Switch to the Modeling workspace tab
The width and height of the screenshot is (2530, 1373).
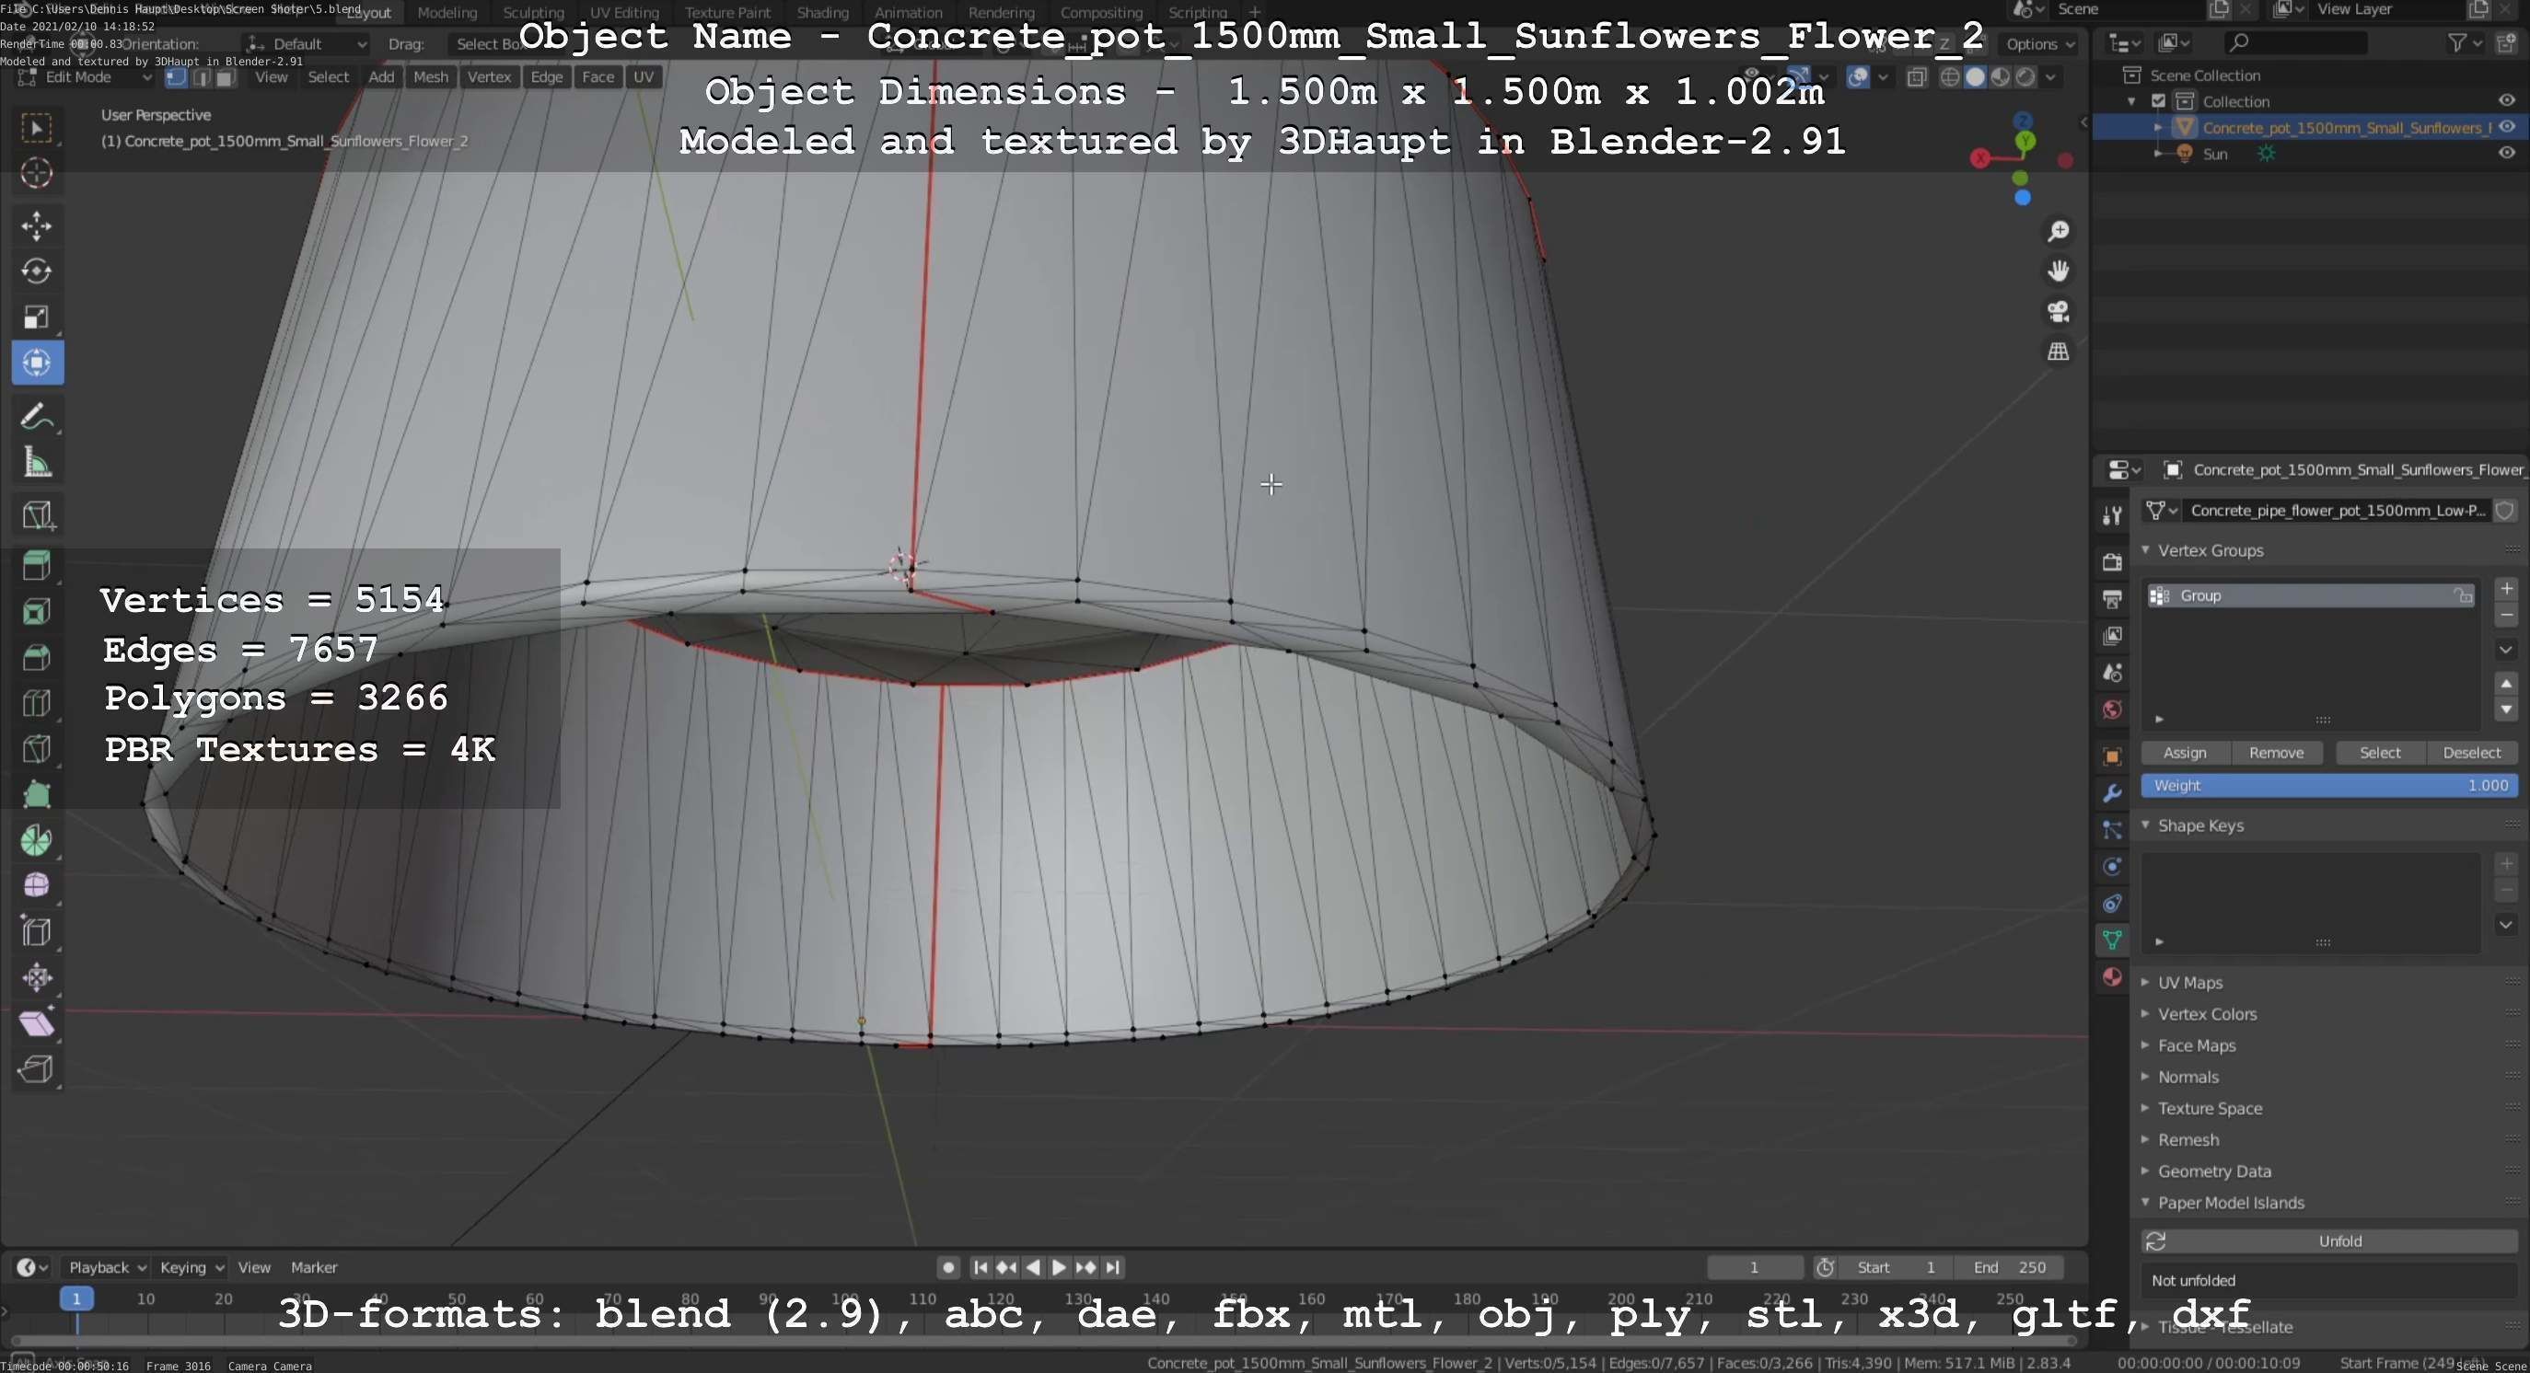pos(447,13)
